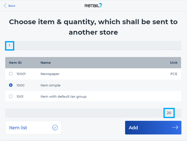Open the Item list
Screen dimensions: 187x141
point(33,128)
